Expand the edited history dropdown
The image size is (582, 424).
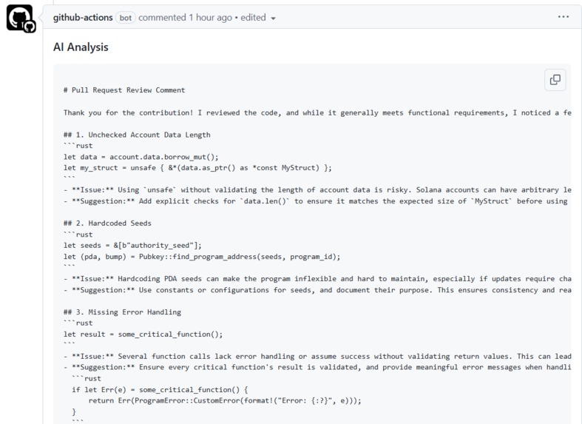[x=258, y=18]
